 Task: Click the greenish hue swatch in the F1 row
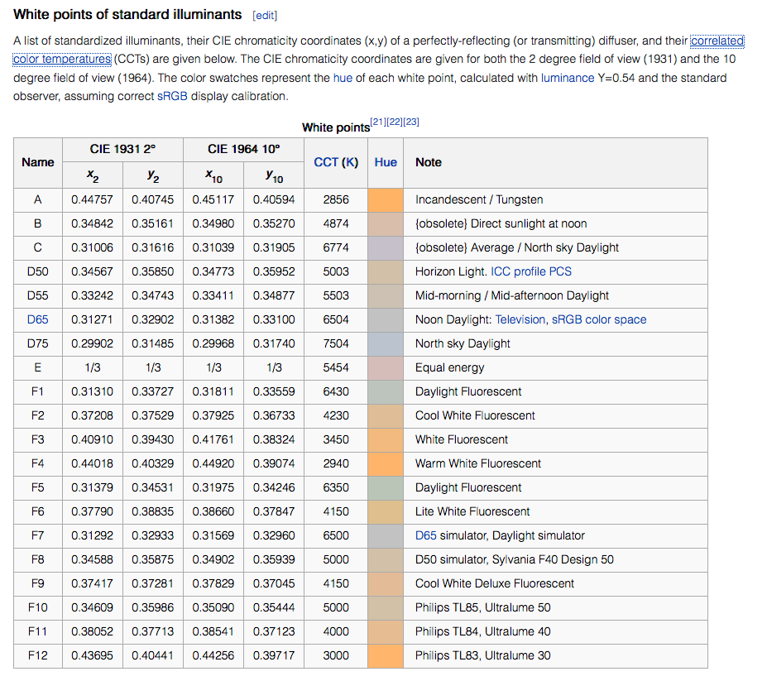pos(386,391)
